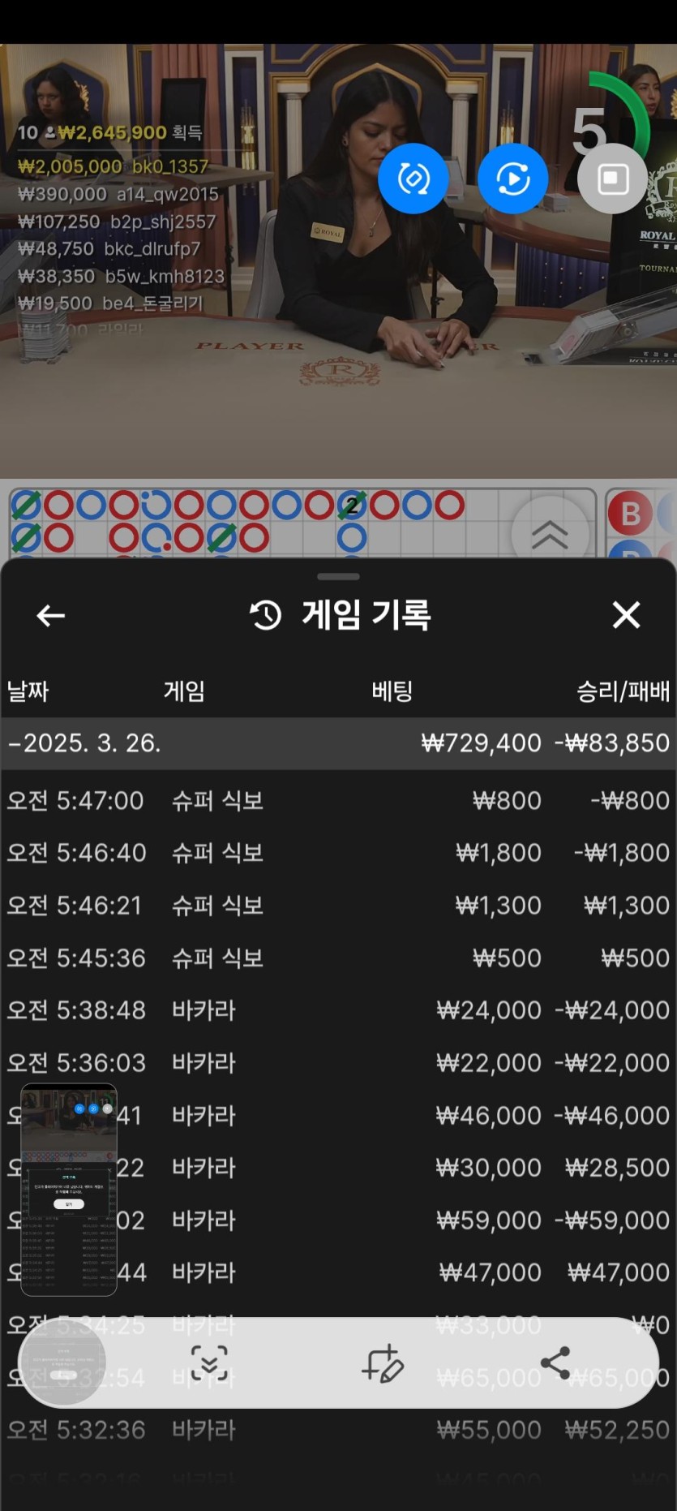Screen dimensions: 677x1511
Task: Close the 게임 기록 panel
Action: 626,615
